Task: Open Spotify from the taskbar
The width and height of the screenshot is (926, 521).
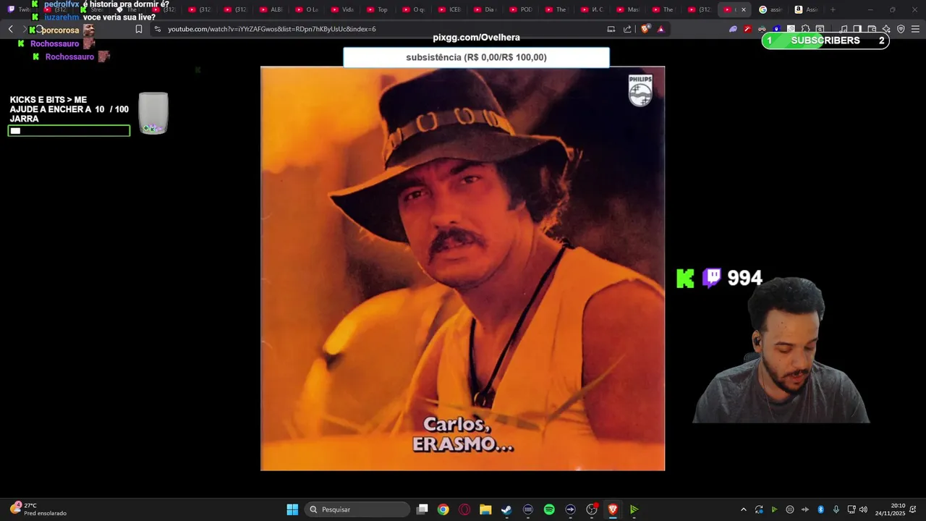Action: coord(549,509)
